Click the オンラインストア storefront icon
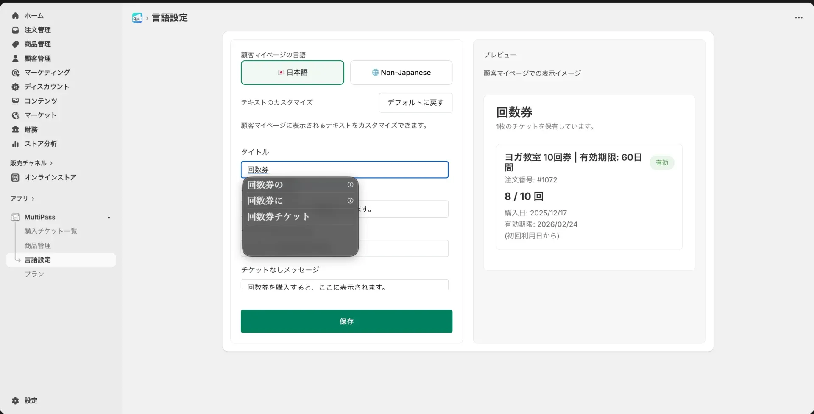 pos(15,177)
